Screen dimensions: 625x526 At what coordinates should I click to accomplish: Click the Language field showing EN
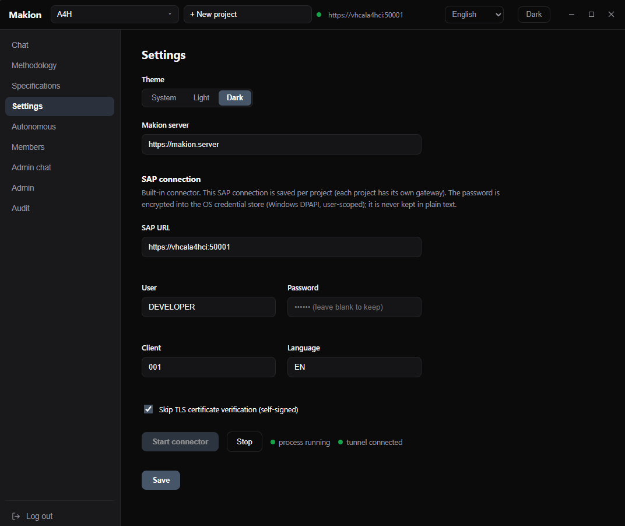[x=354, y=367]
